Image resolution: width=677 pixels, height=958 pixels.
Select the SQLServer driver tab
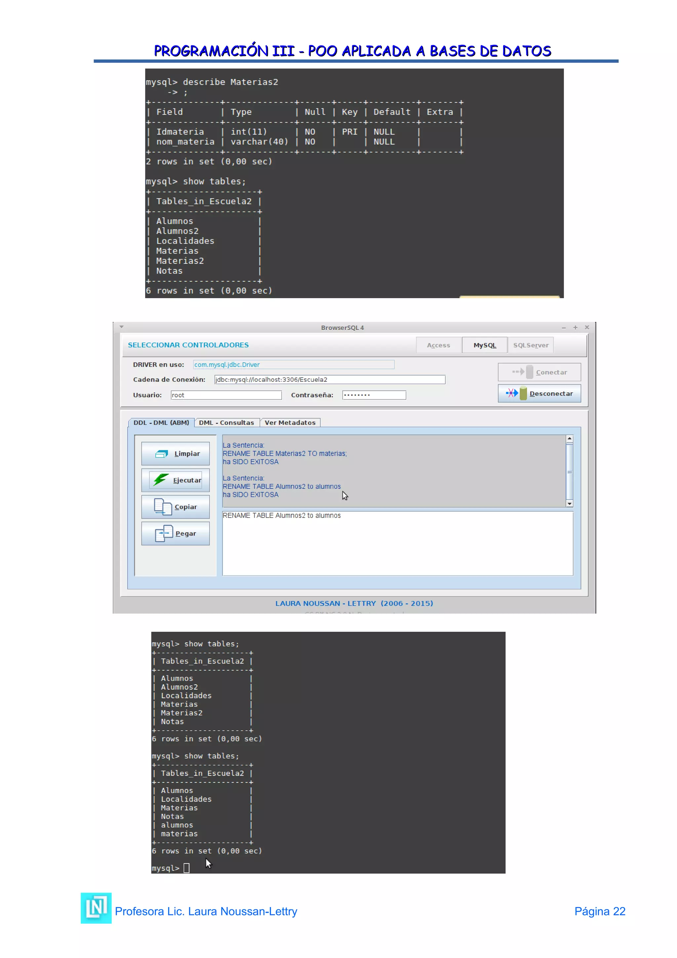pos(531,345)
